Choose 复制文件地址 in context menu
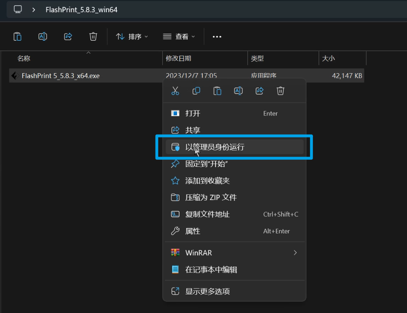This screenshot has width=407, height=313. pyautogui.click(x=235, y=214)
